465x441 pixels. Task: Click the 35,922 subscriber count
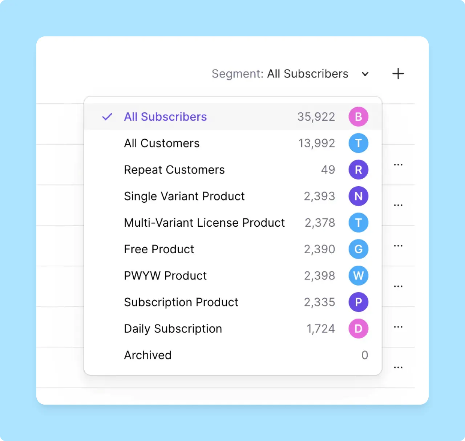(x=316, y=116)
